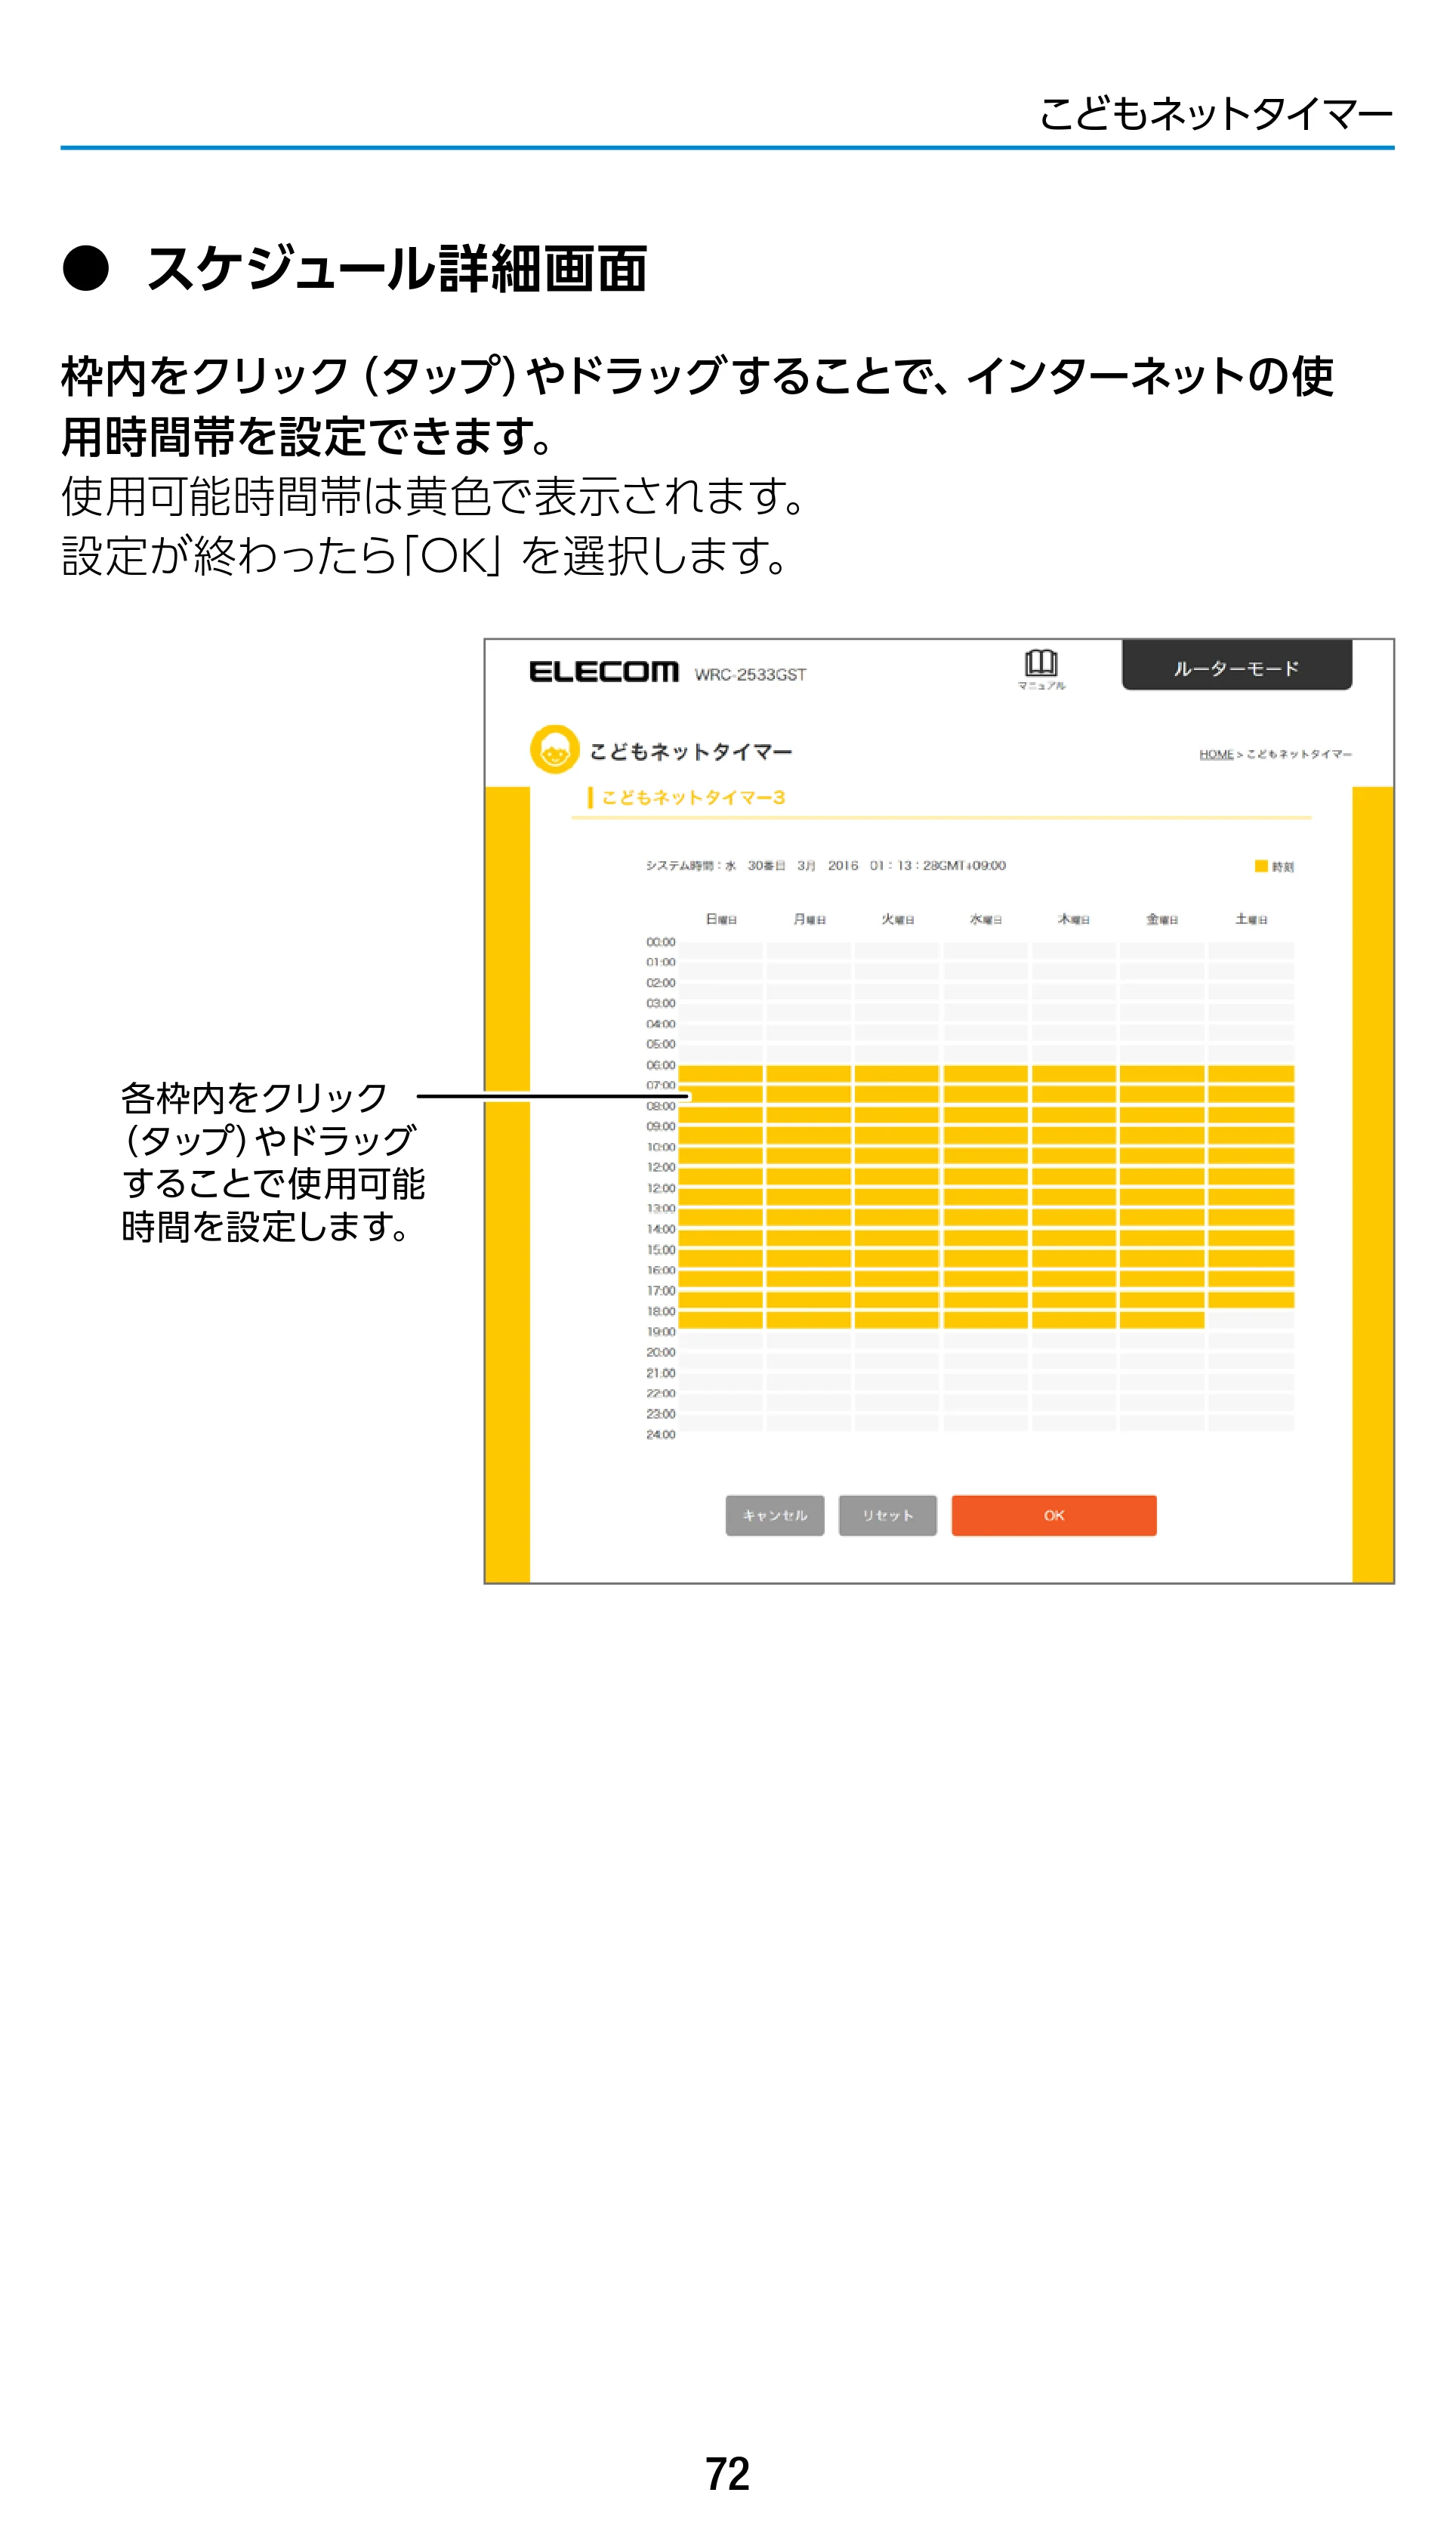Toggle the Thursday 09:00–10:00 yellow slot
The height and width of the screenshot is (2548, 1456).
tap(1074, 1136)
